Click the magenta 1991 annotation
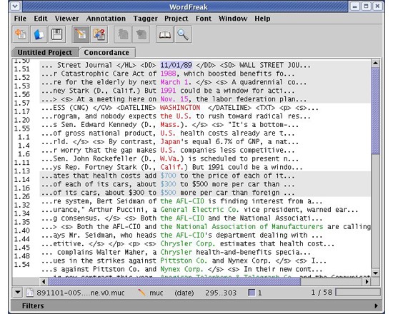Image resolution: width=393 pixels, height=314 pixels. tap(168, 91)
